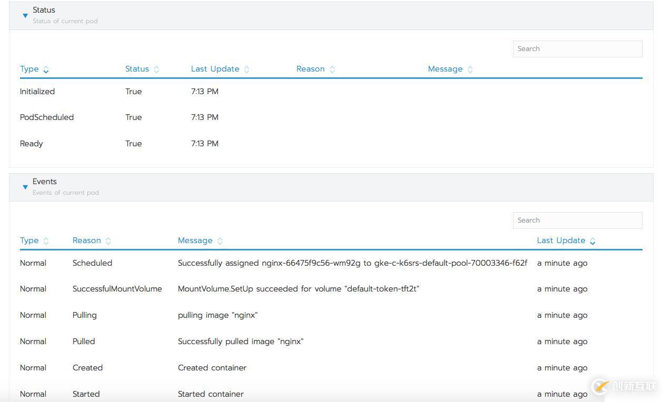Sort events by Reason header text
662x402 pixels.
tap(86, 240)
